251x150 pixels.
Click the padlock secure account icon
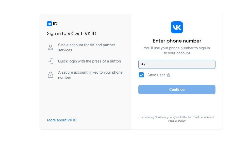51,75
